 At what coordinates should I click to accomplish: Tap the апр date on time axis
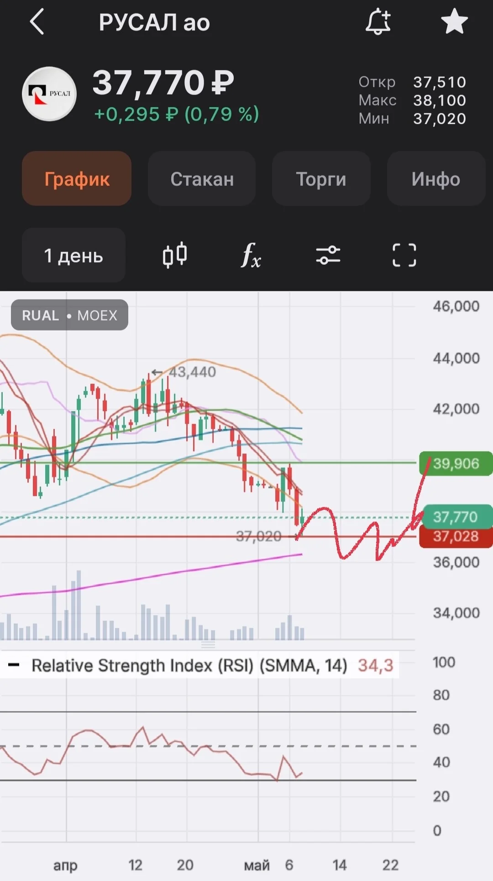point(66,865)
